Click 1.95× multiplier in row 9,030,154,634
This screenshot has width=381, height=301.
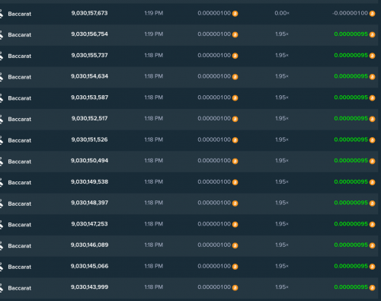pyautogui.click(x=282, y=76)
